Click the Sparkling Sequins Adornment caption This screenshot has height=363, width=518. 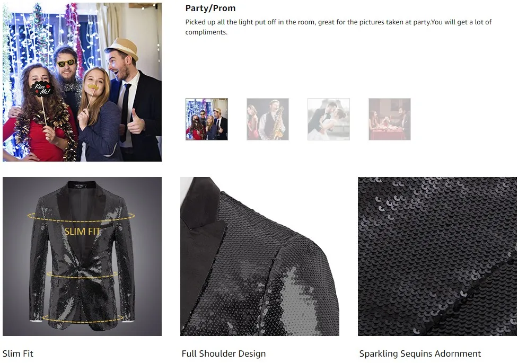420,353
